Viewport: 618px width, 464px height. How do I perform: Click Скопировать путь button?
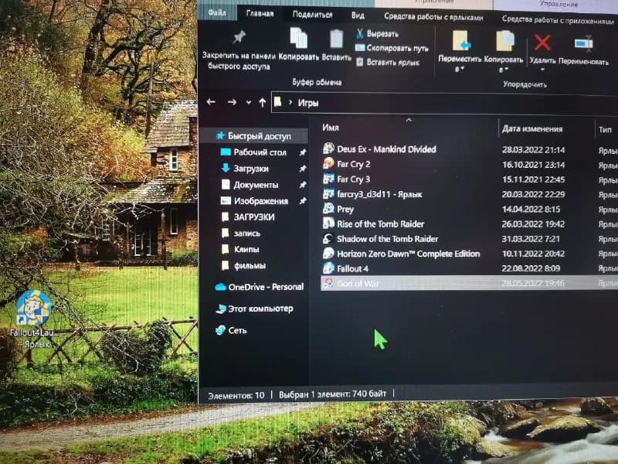[x=392, y=48]
